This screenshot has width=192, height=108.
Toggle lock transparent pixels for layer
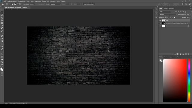pyautogui.click(x=166, y=17)
